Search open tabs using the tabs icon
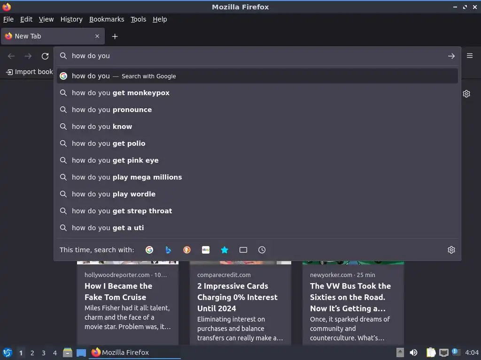Screen dimensions: 481x360 tap(243, 250)
